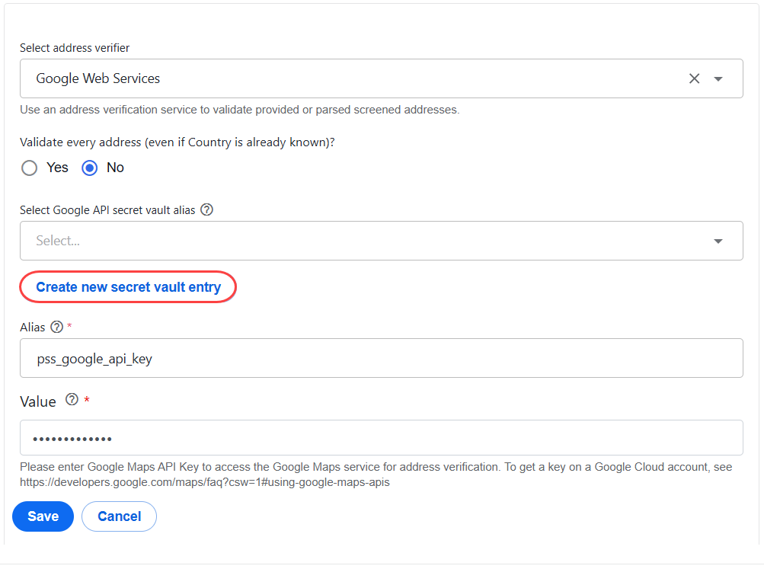The height and width of the screenshot is (569, 764).
Task: Open help for Google API secret vault alias
Action: (x=207, y=210)
